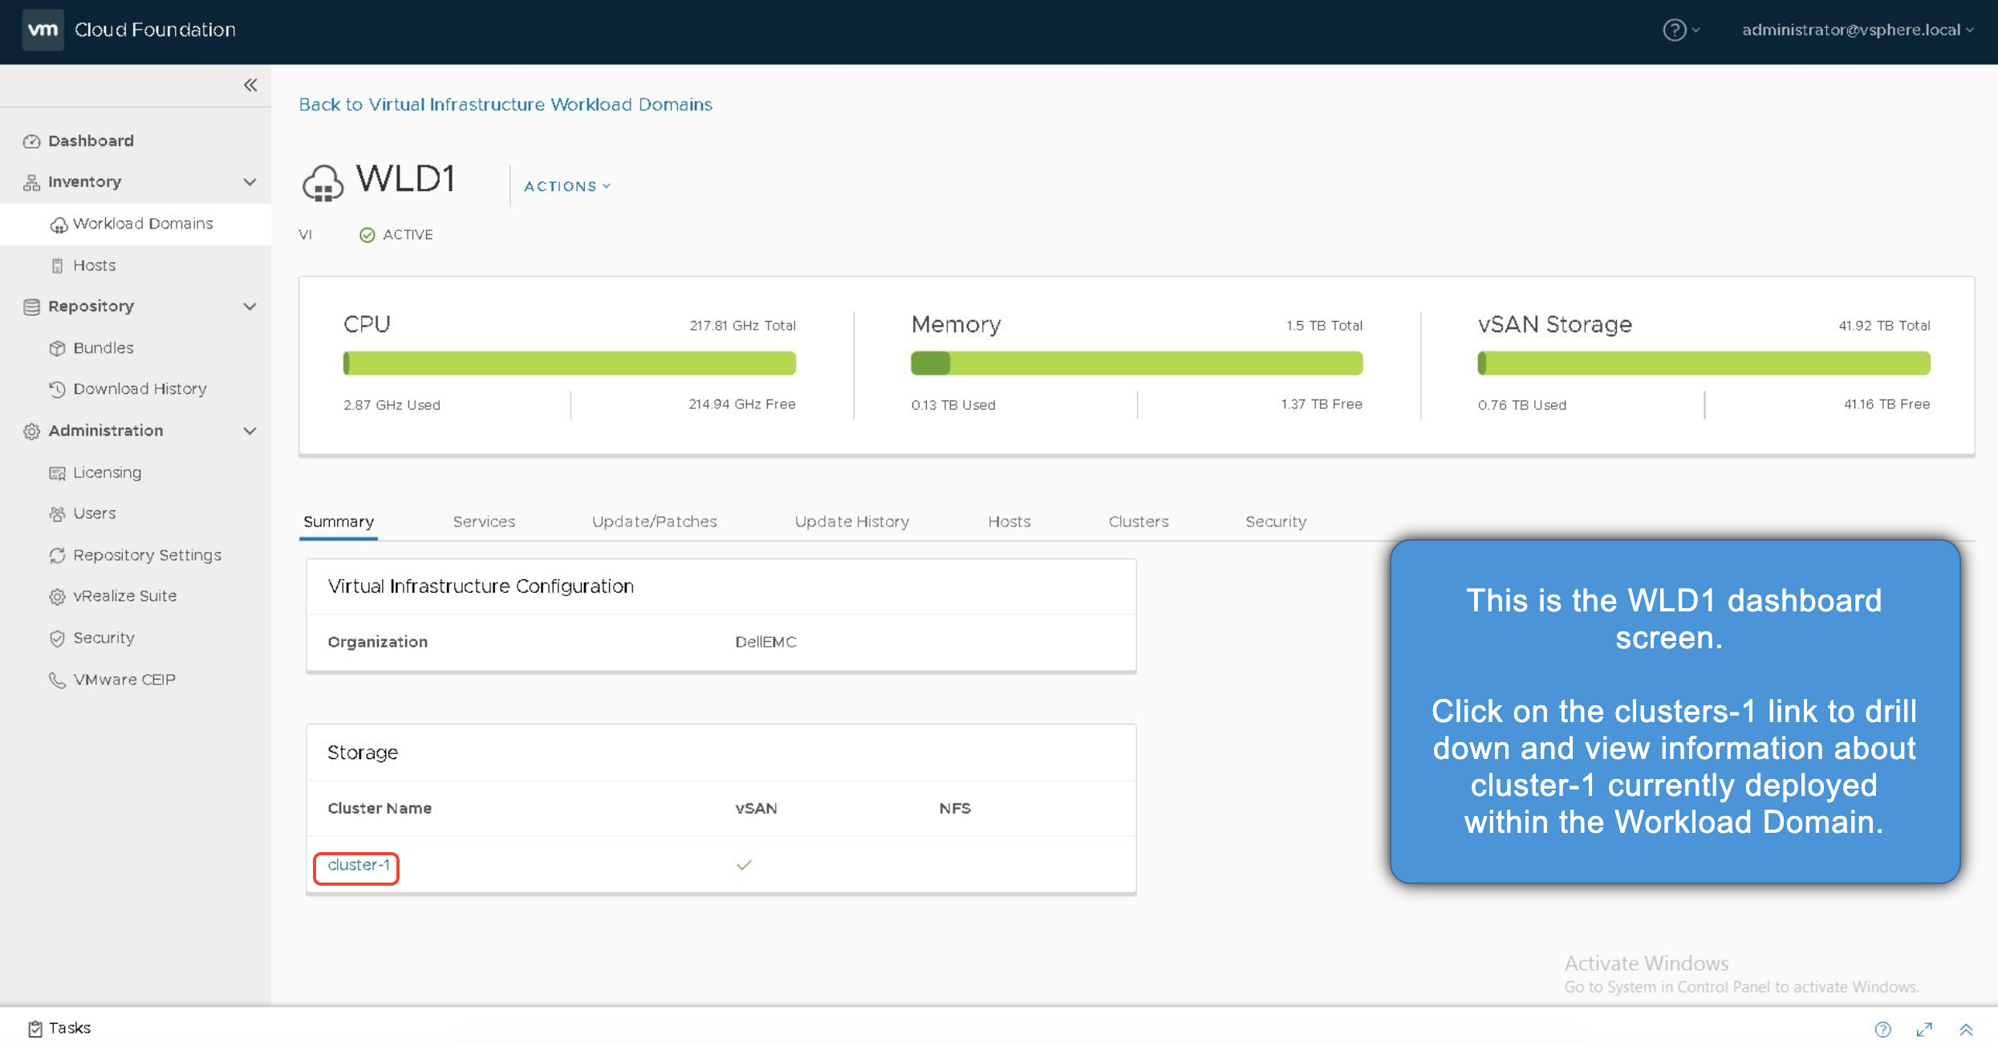Open VMware CEIP in the sidebar

point(124,680)
